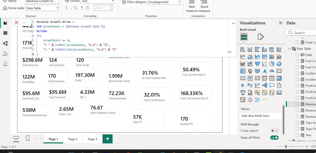Insert a slicer visual

[x=265, y=78]
